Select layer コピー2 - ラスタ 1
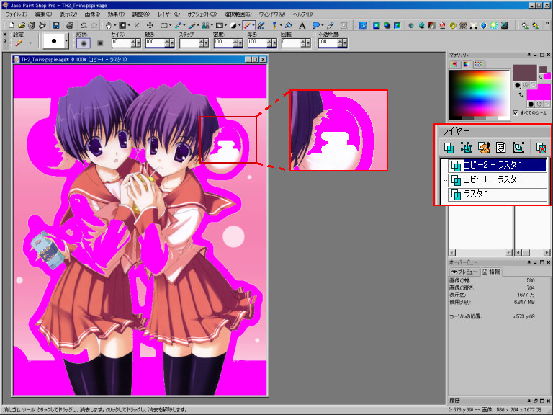The height and width of the screenshot is (415, 553). click(x=497, y=165)
